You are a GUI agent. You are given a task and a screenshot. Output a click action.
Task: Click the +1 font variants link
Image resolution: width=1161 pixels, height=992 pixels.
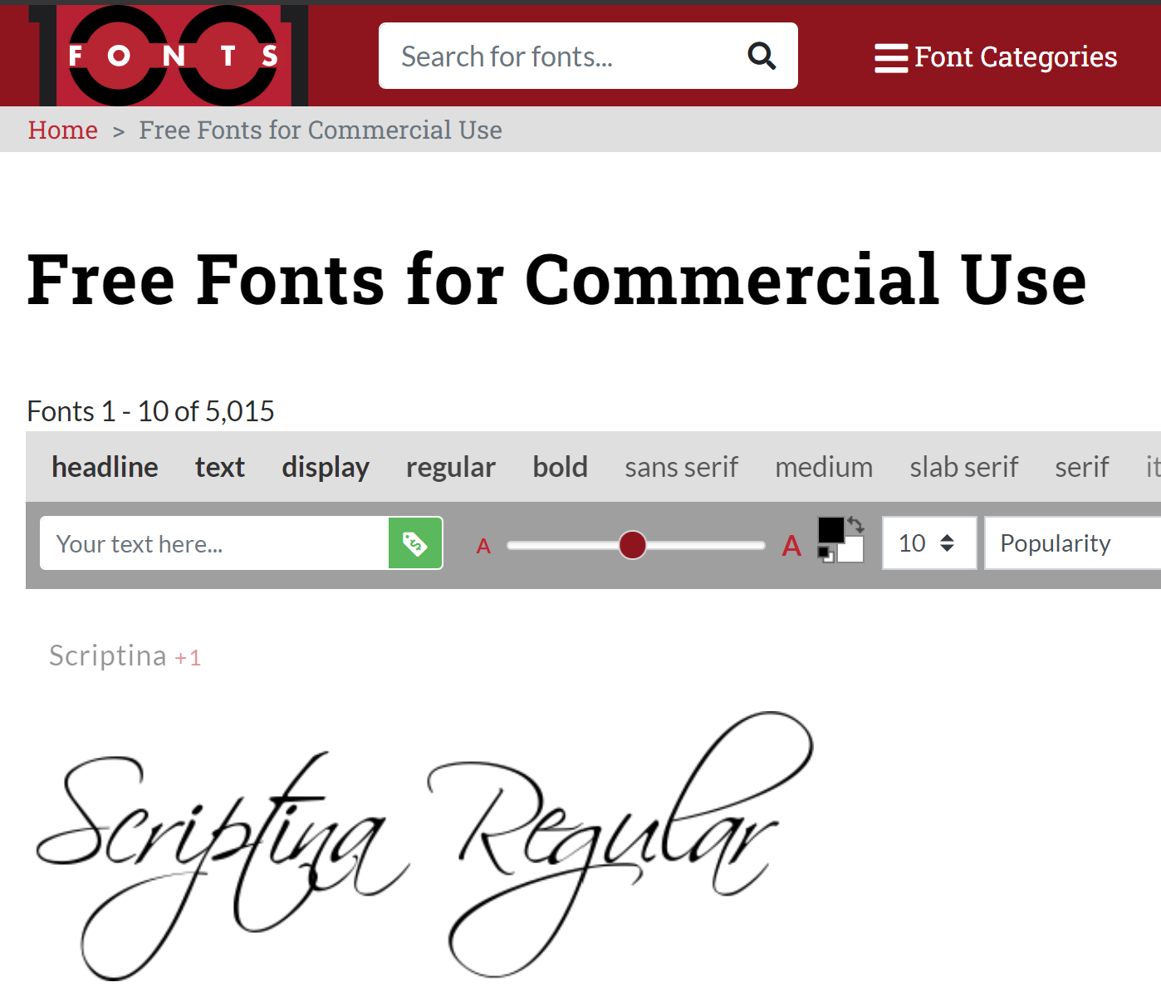188,658
